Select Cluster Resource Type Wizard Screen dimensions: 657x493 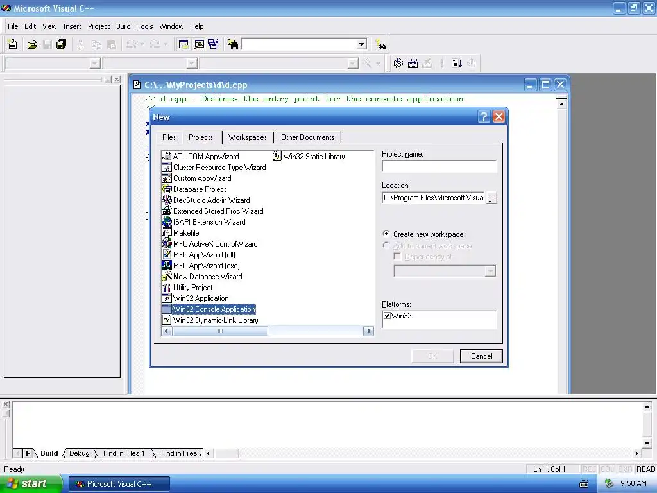coord(214,168)
